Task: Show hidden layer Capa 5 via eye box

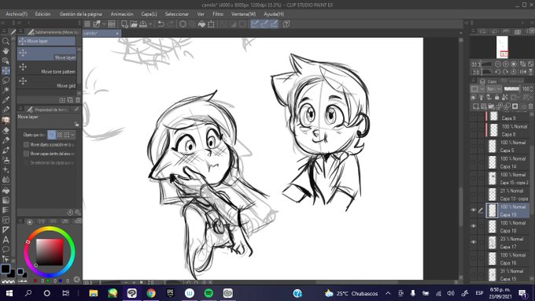Action: point(474,147)
